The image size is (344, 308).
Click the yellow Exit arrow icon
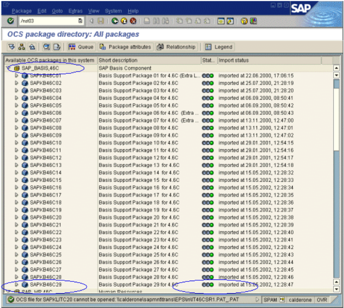[124, 21]
